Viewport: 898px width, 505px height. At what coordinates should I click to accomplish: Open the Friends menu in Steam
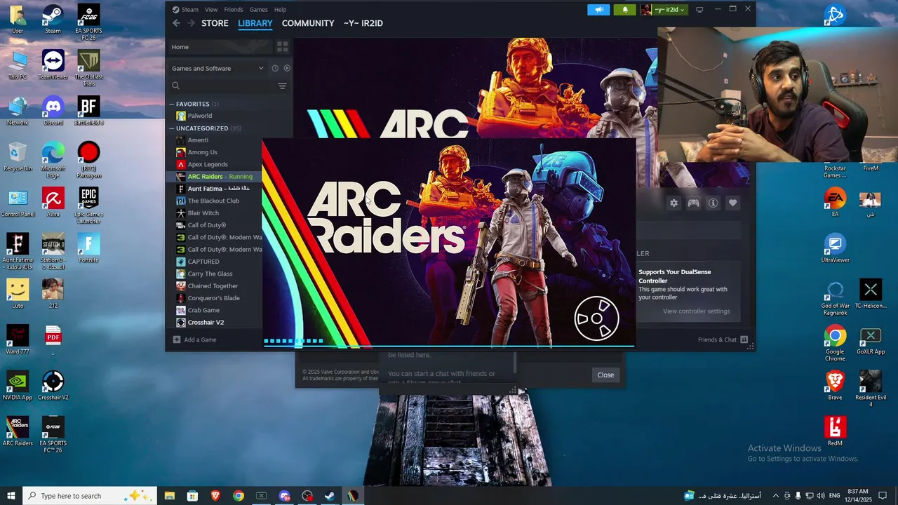point(234,10)
